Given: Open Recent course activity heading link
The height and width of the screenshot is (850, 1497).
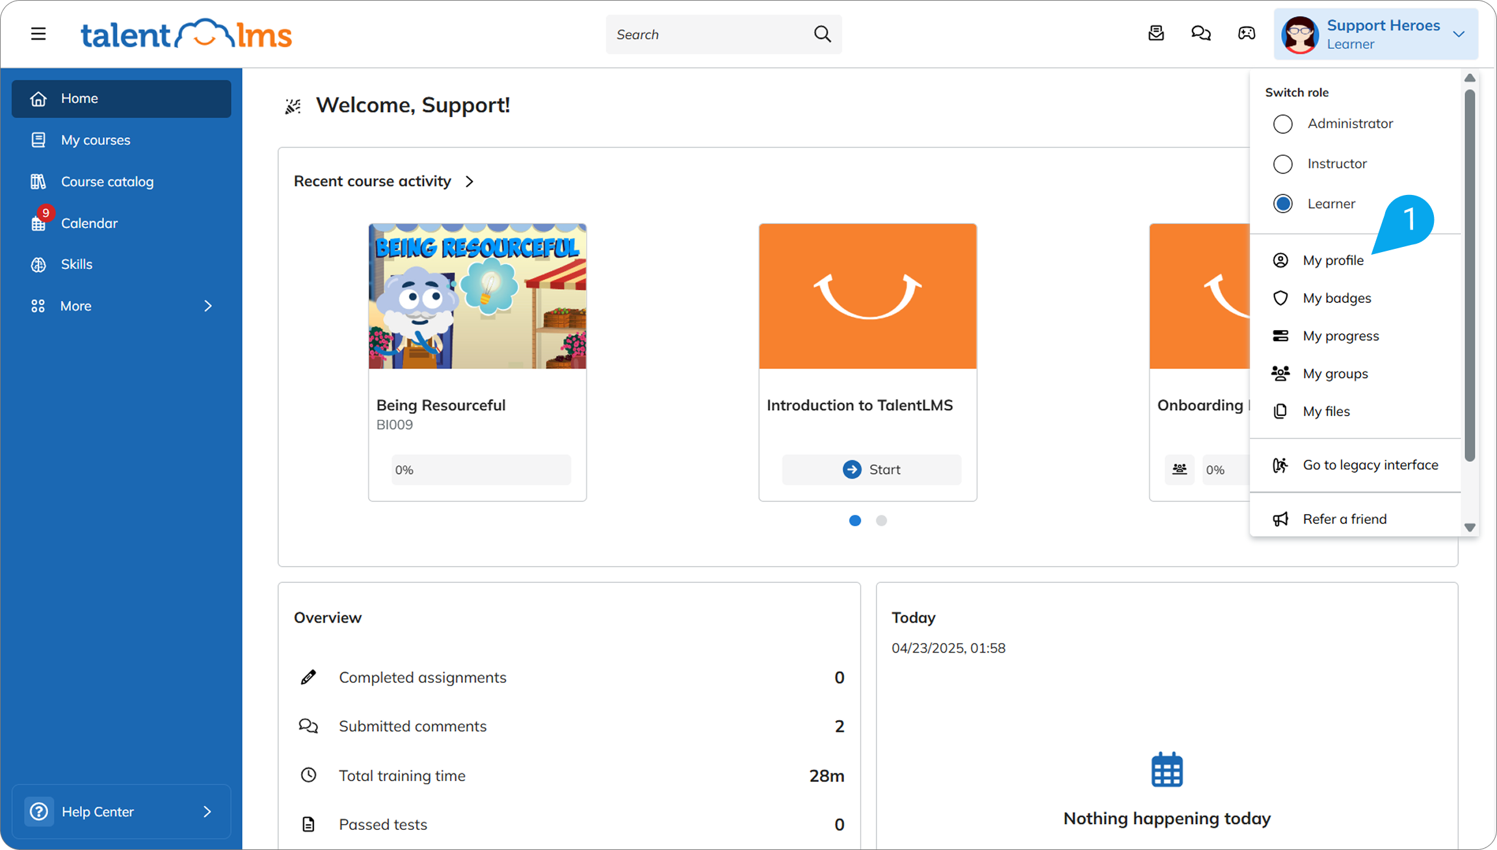Looking at the screenshot, I should tap(372, 181).
